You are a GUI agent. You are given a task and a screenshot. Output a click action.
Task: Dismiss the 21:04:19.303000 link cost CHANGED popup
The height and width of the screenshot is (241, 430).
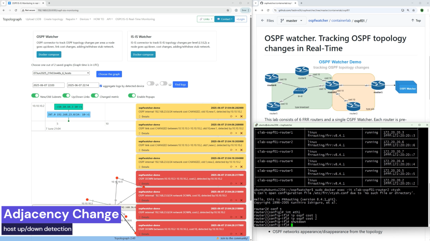(241, 150)
